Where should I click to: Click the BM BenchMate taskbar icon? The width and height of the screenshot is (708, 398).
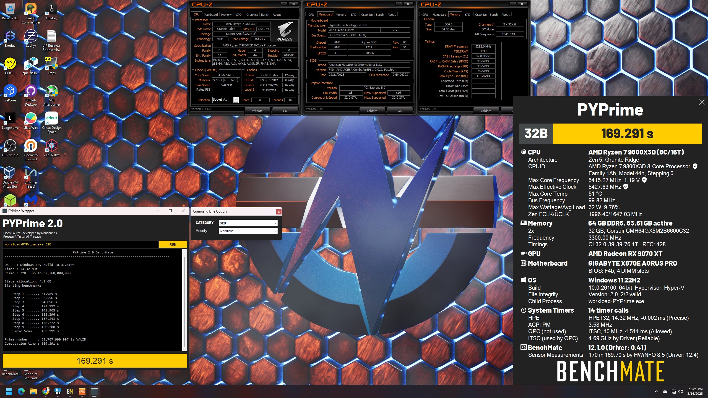coord(70,391)
